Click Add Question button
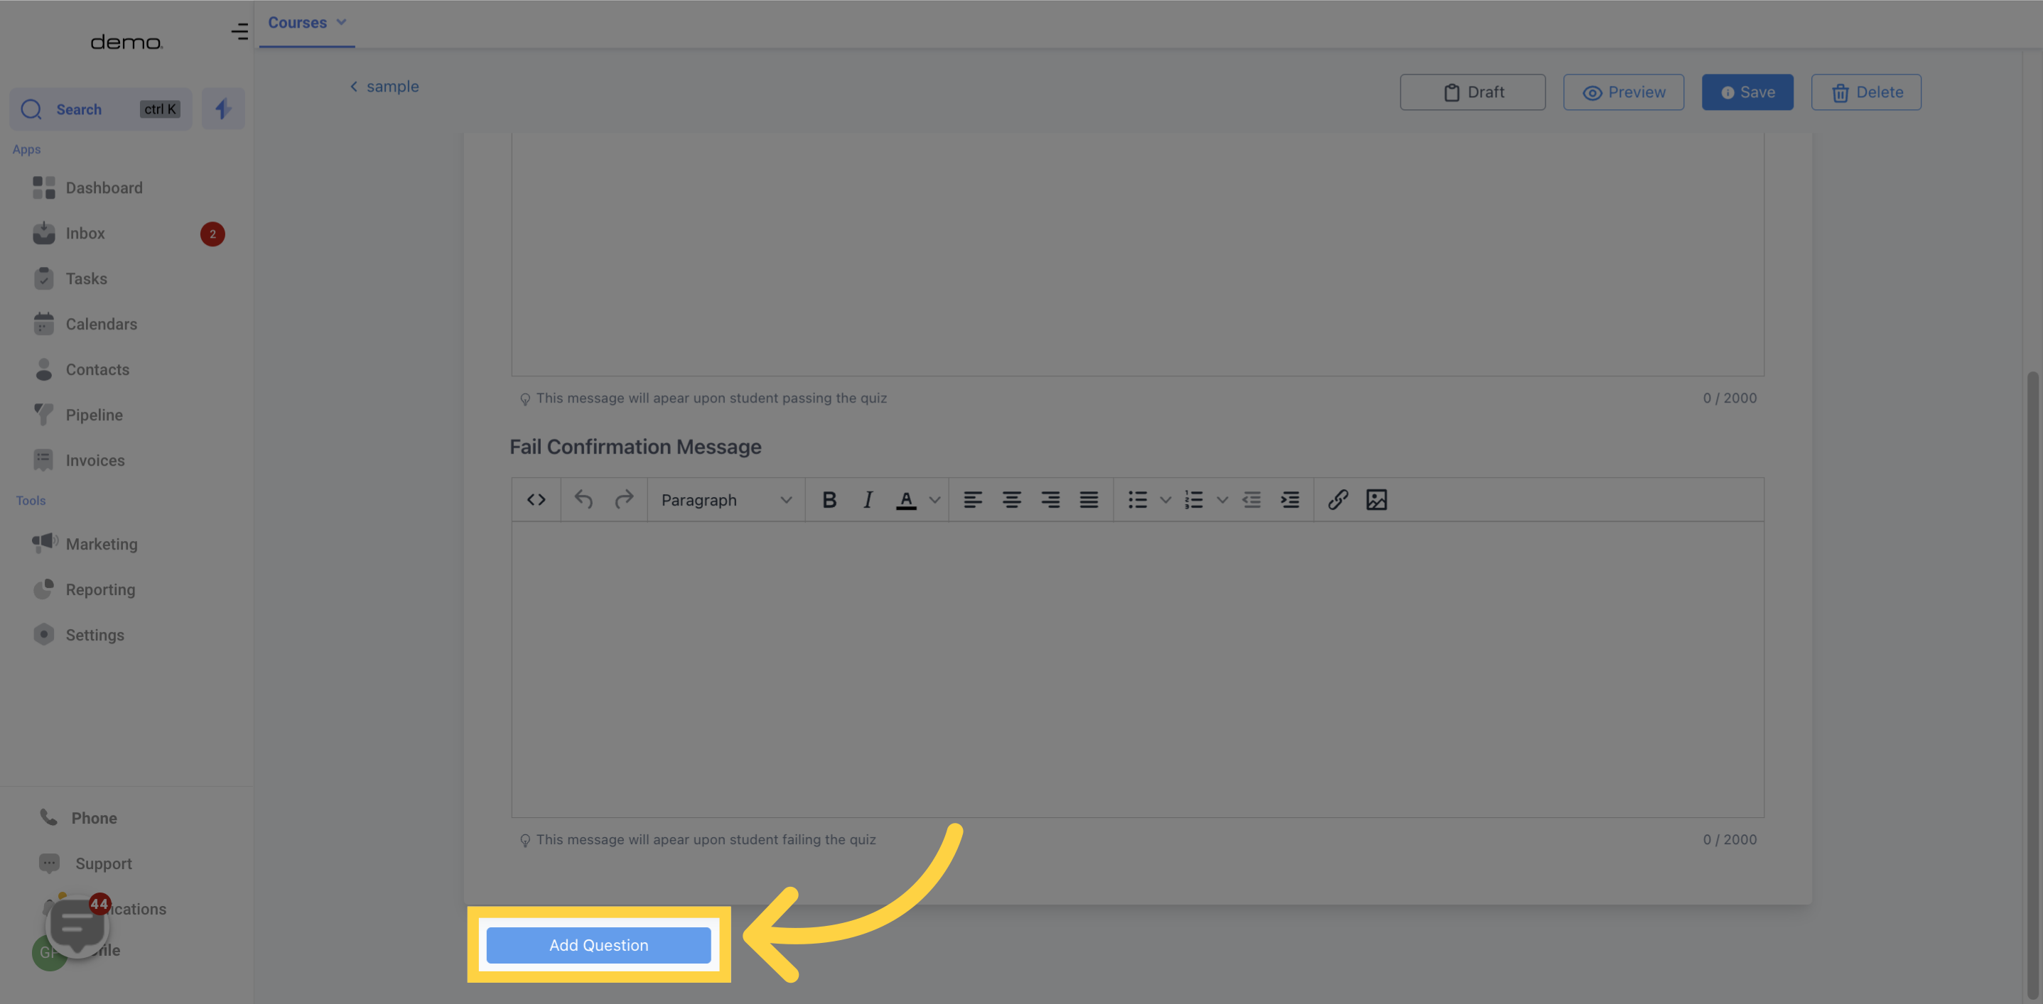 598,944
